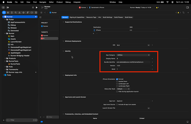Run the project with the play button
This screenshot has width=191, height=124.
37,8
